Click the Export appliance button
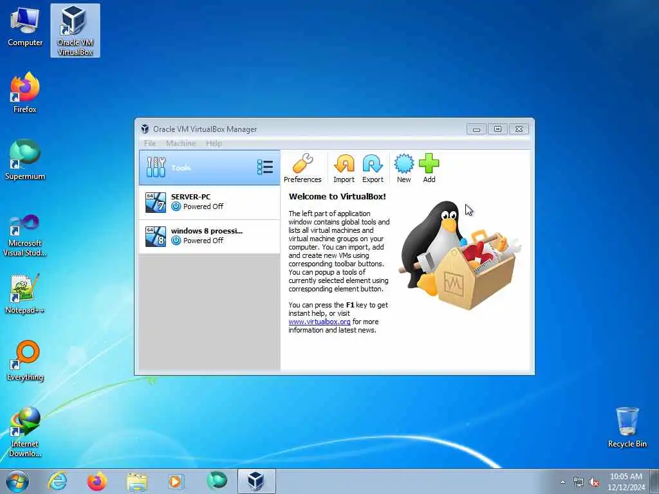Viewport: 659px width, 494px height. tap(373, 168)
